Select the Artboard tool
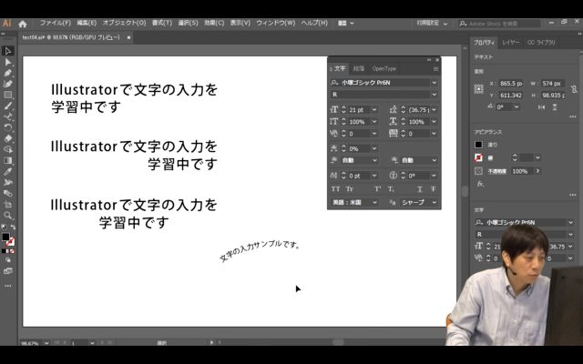The image size is (583, 364). (x=8, y=205)
